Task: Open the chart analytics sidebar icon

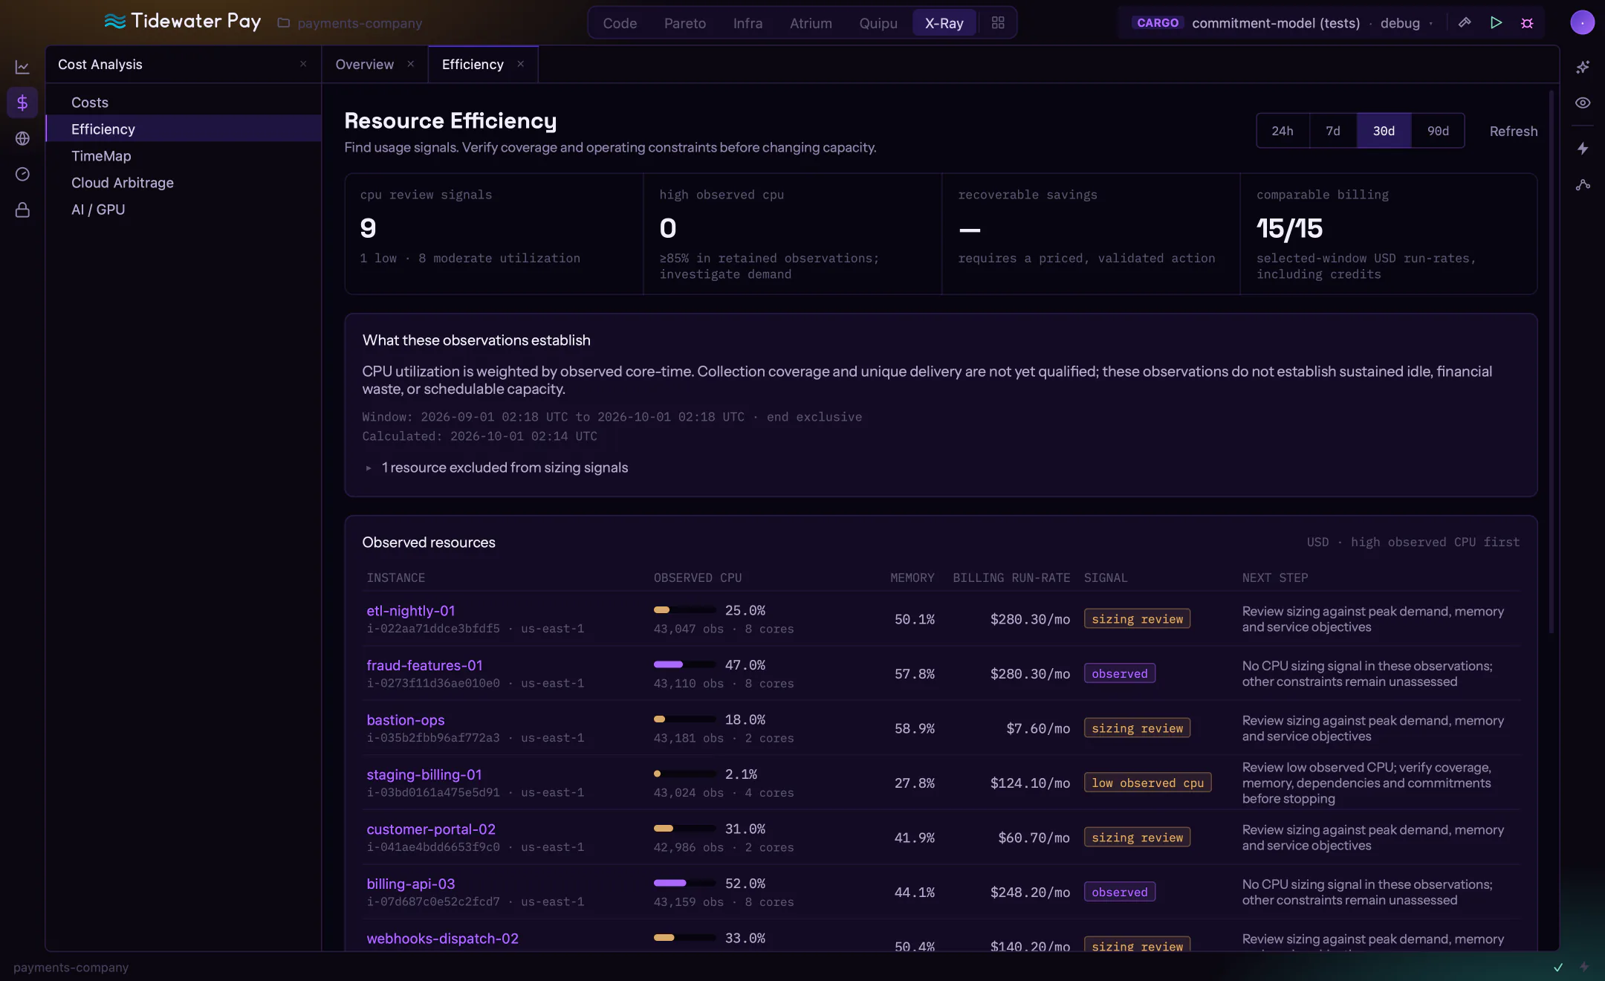Action: (x=22, y=68)
